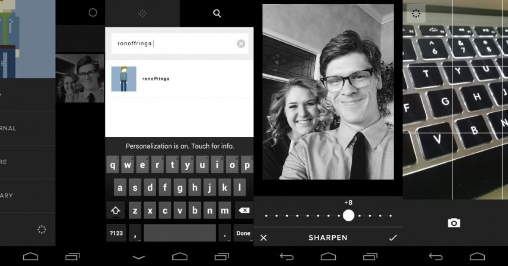This screenshot has width=508, height=266.
Task: Tap the large black-and-white selfie photo
Action: (x=328, y=92)
